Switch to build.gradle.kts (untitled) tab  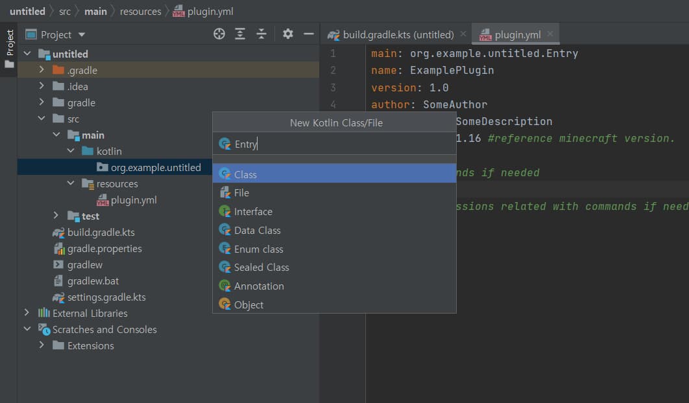[x=398, y=35]
